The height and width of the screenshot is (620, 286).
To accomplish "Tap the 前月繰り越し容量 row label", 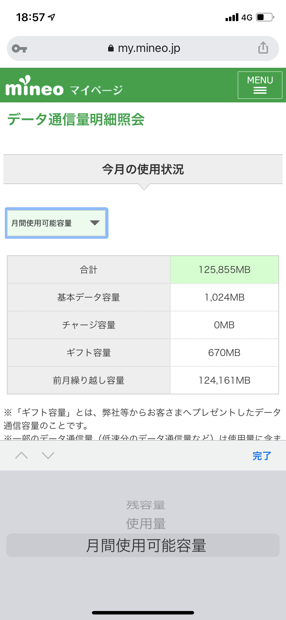I will (x=88, y=381).
